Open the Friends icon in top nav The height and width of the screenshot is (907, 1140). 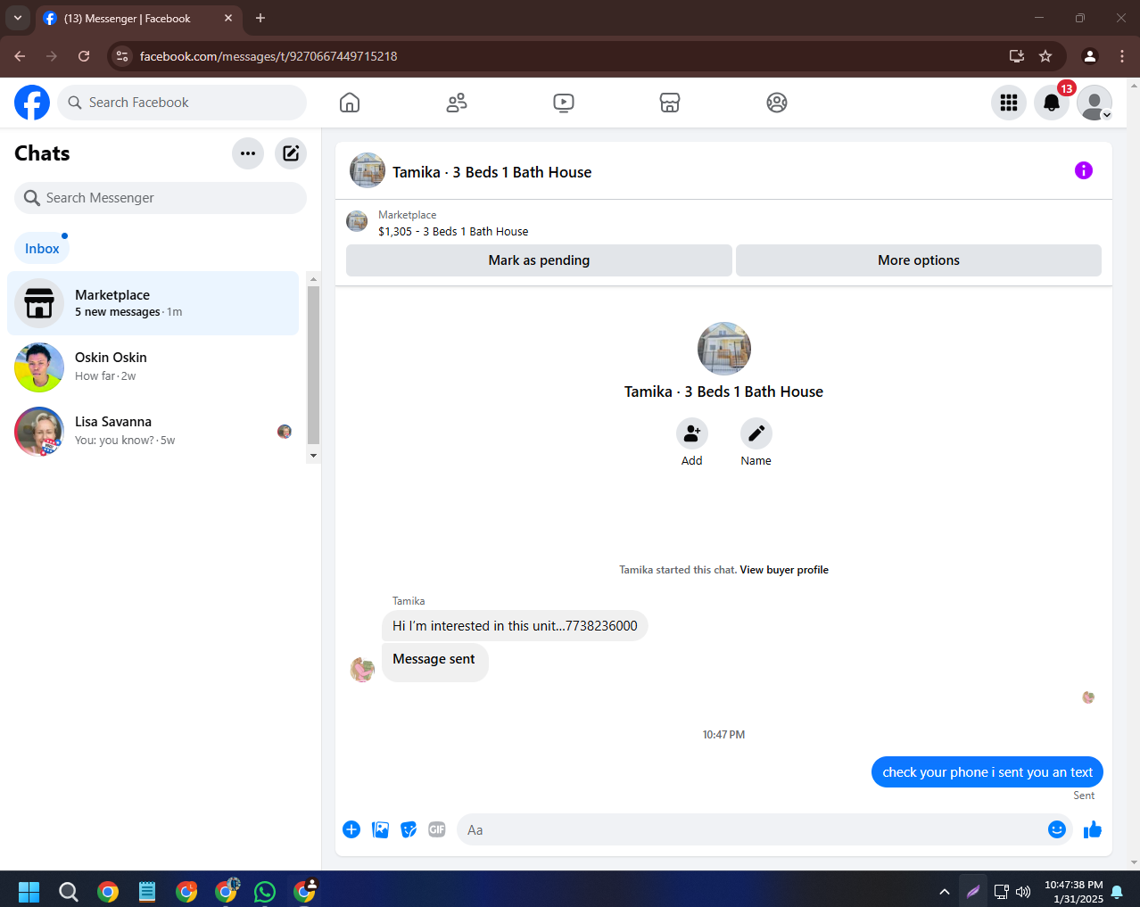pos(457,103)
